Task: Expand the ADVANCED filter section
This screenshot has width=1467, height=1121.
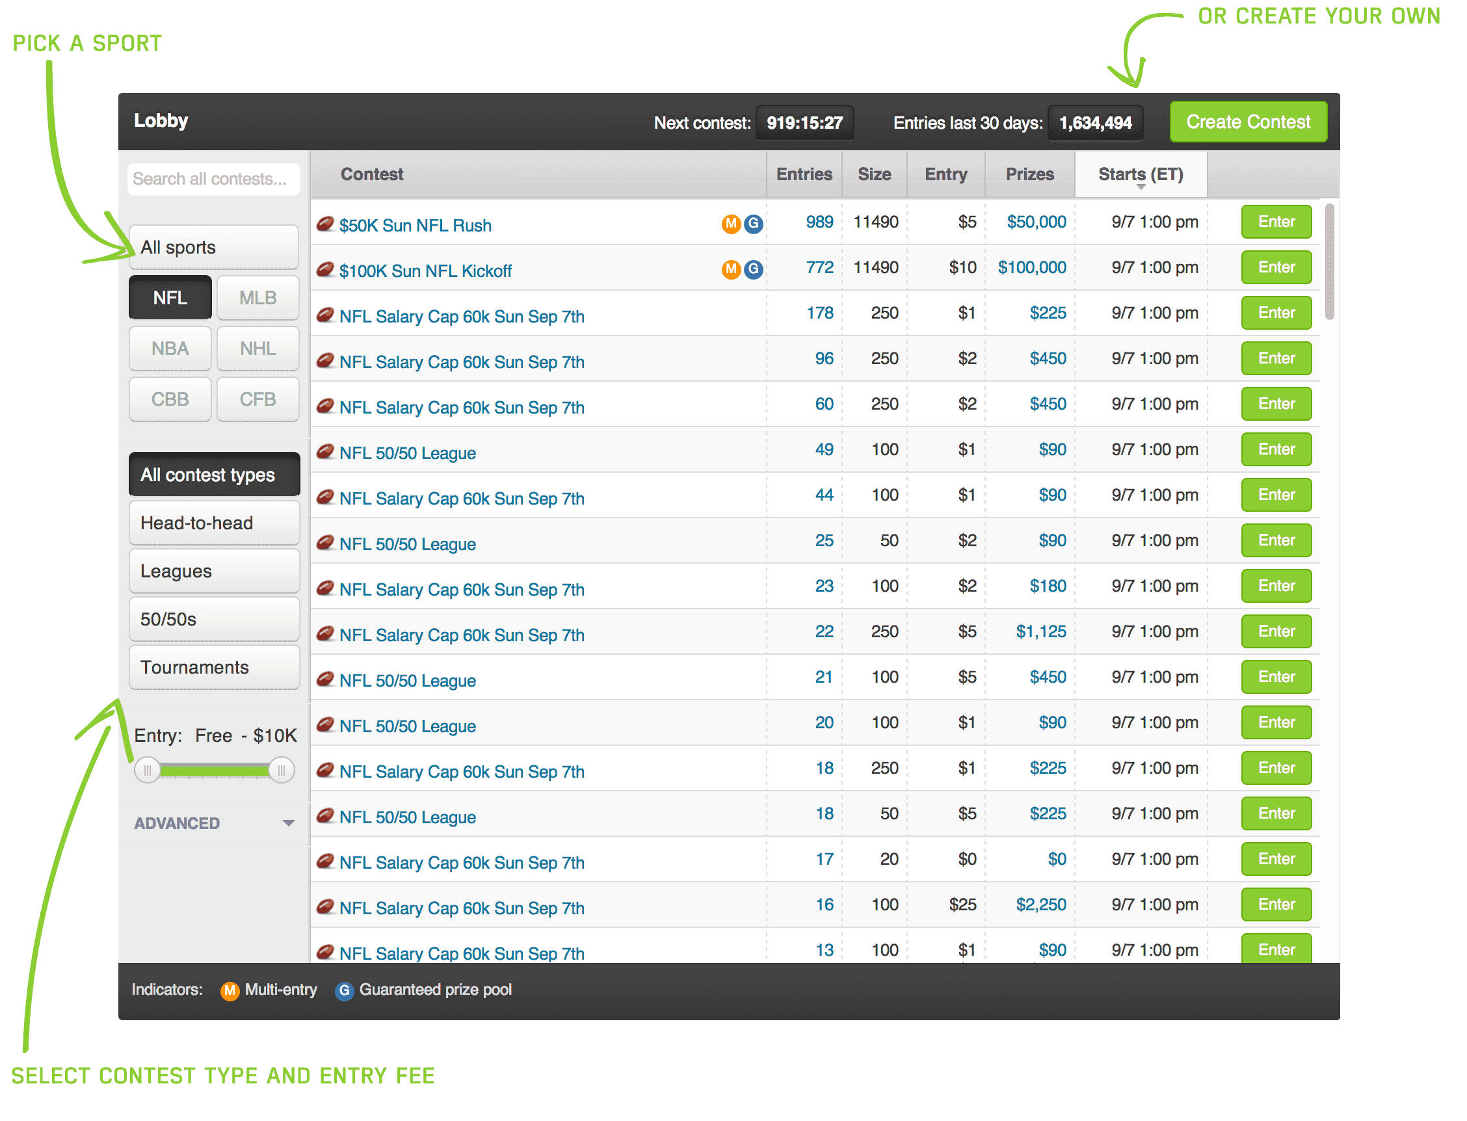Action: tap(213, 823)
